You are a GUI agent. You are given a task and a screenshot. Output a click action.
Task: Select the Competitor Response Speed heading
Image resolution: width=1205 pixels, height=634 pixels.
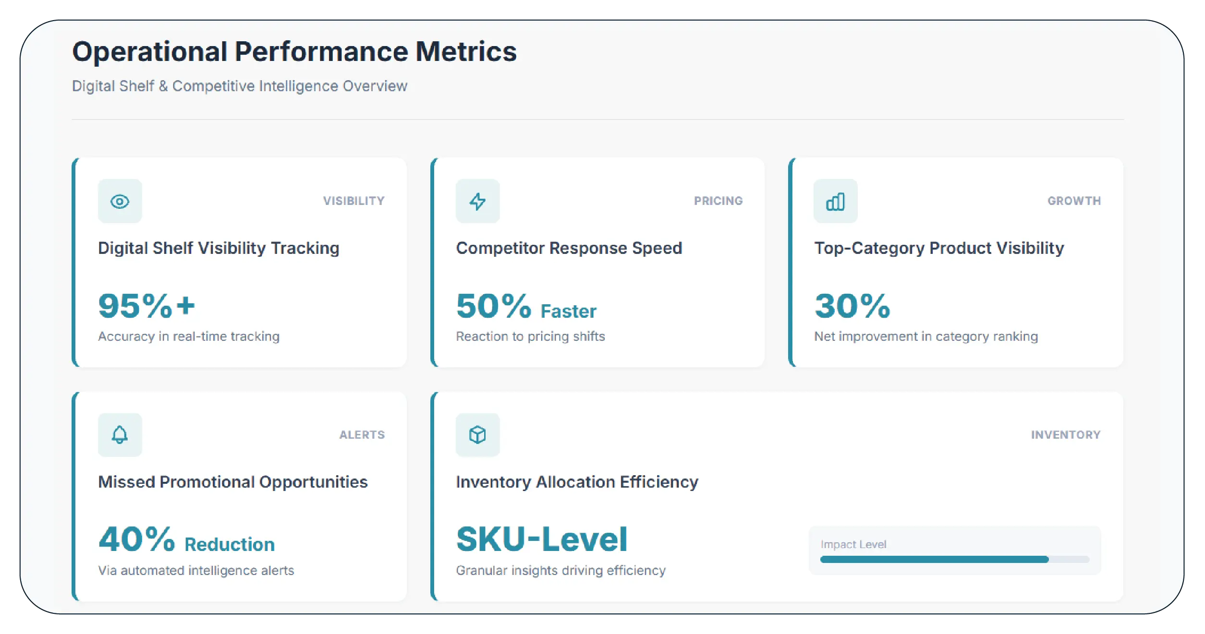pyautogui.click(x=569, y=248)
